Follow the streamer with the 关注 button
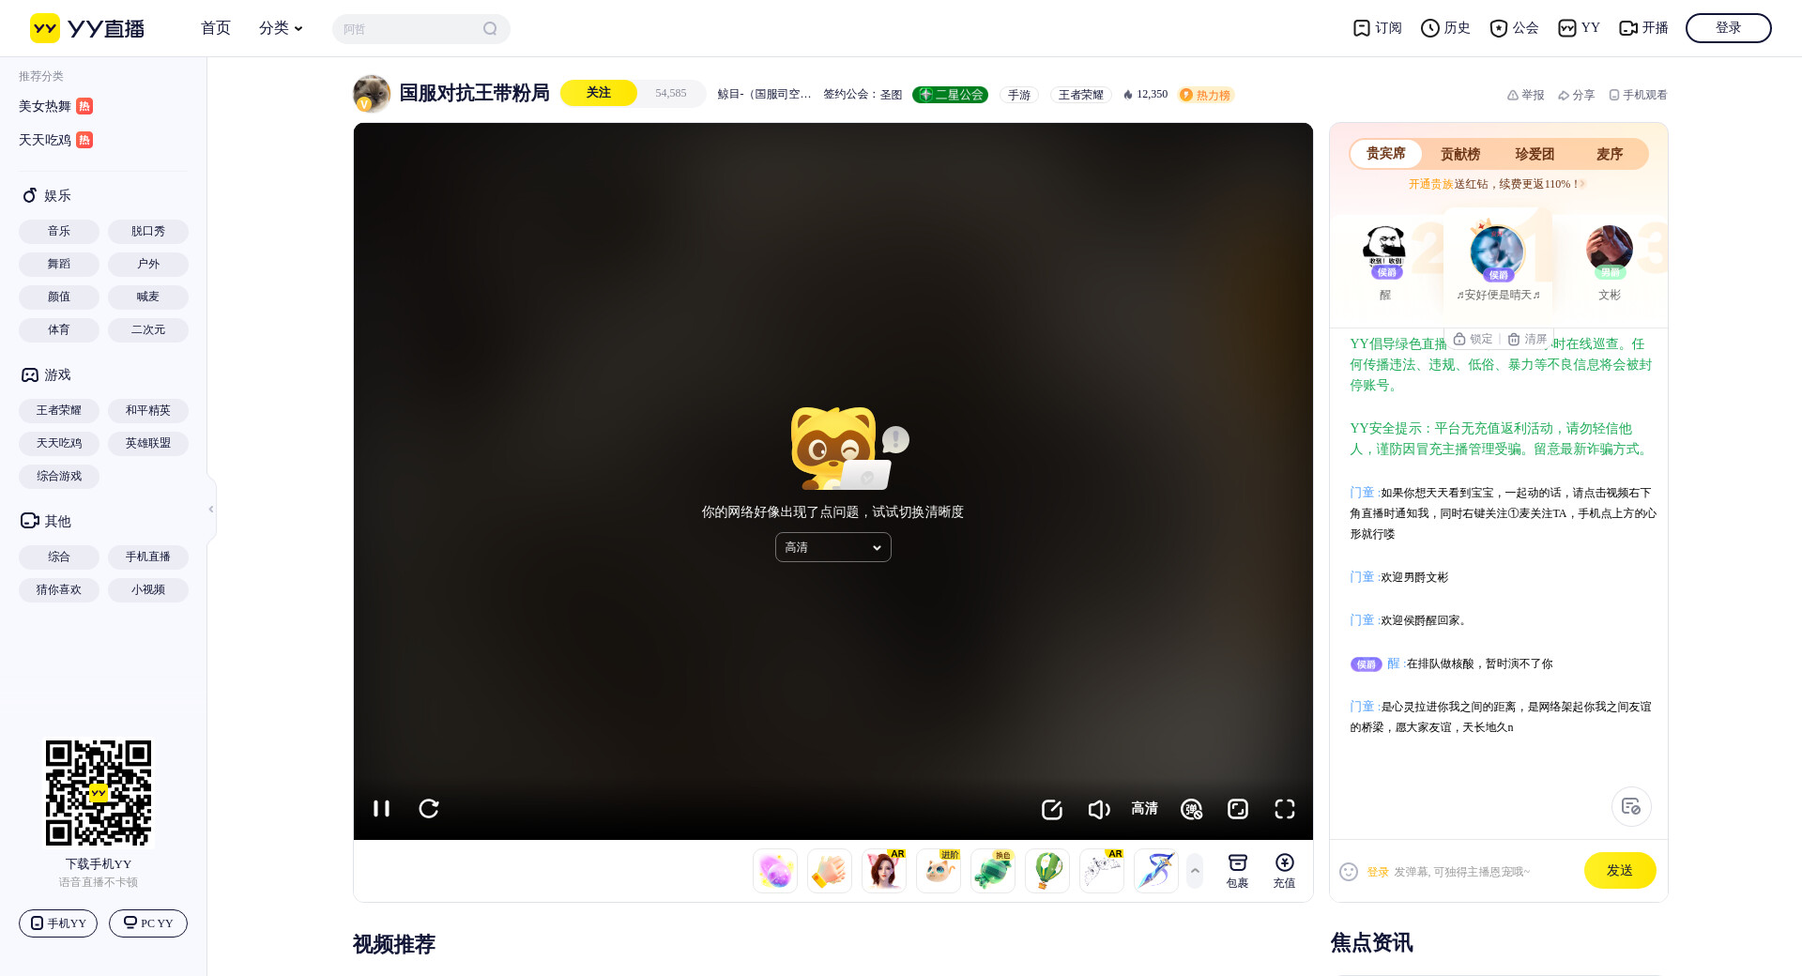The width and height of the screenshot is (1802, 976). [x=599, y=93]
